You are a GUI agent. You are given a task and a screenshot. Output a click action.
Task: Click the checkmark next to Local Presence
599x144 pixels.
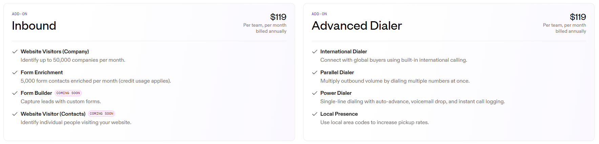(314, 114)
